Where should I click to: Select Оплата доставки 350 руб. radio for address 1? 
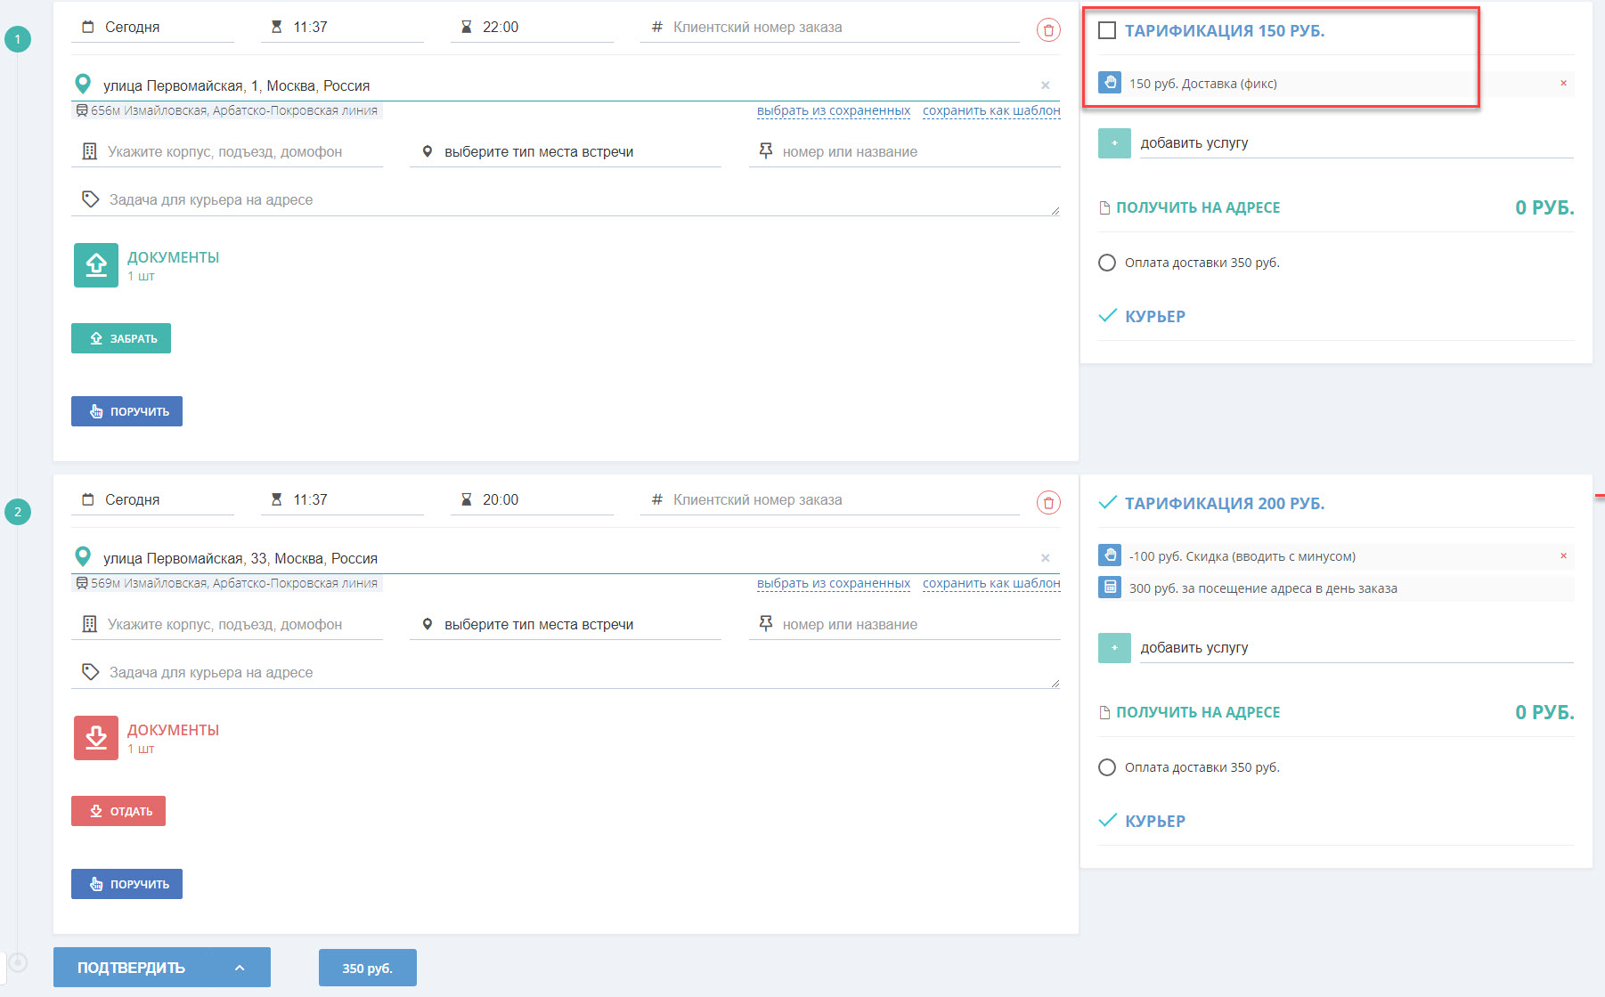coord(1107,263)
